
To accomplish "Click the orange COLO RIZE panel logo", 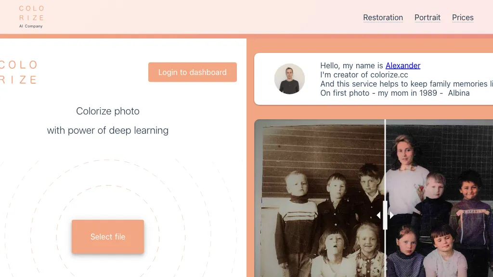I will click(x=18, y=72).
